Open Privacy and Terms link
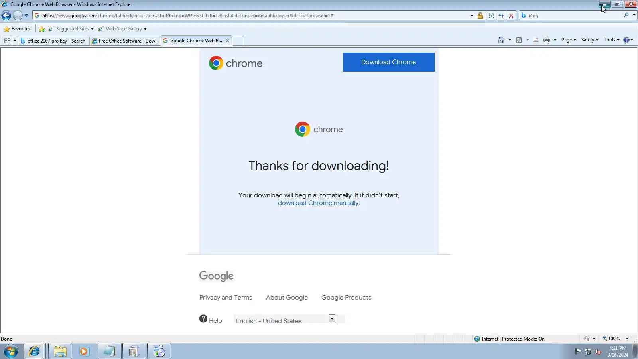The image size is (638, 359). (x=226, y=298)
